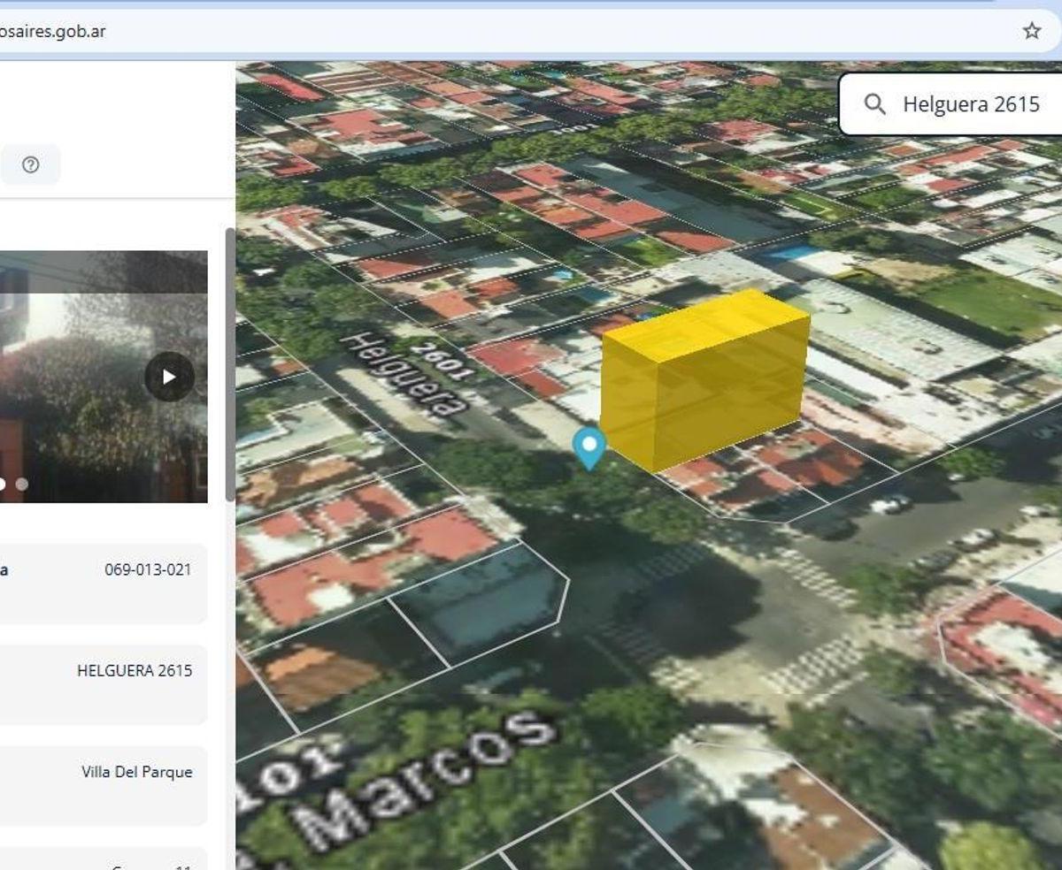The width and height of the screenshot is (1062, 870).
Task: Select the yellow 3D building volume
Action: tap(704, 380)
